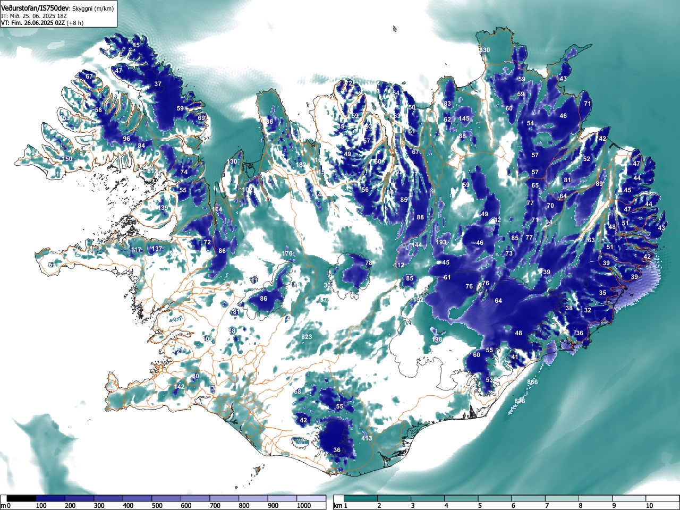The height and width of the screenshot is (510, 680).
Task: Click the '500' tick label on the legend
Action: tap(157, 506)
